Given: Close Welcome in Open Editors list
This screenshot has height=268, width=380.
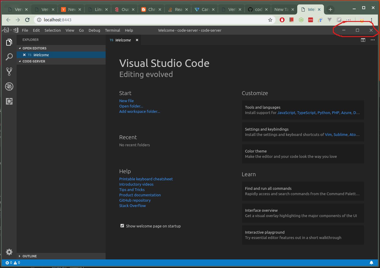Looking at the screenshot, I should click(x=24, y=55).
